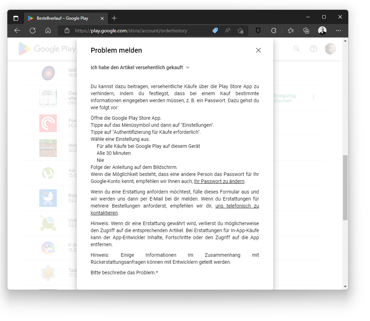Close the Problem melden dialog
The width and height of the screenshot is (370, 321).
(x=258, y=50)
